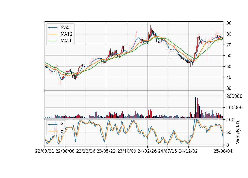Click the 40 price axis label
The height and width of the screenshot is (178, 248).
229,77
